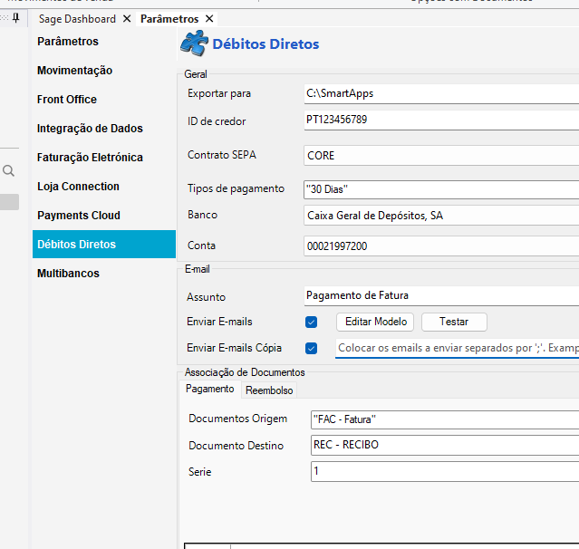Edit the ID de credor field
The image size is (579, 549).
tap(441, 120)
